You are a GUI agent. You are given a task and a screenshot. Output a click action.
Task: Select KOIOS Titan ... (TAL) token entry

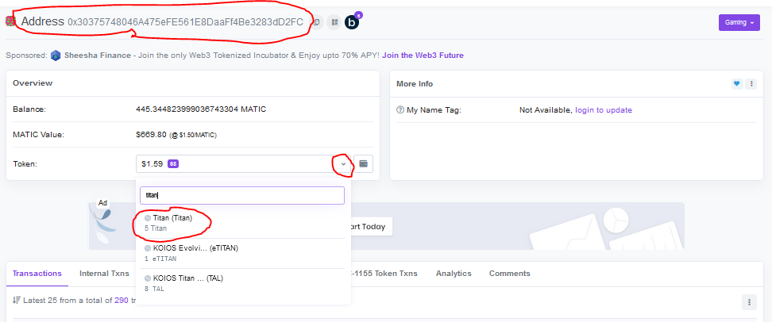pos(243,283)
